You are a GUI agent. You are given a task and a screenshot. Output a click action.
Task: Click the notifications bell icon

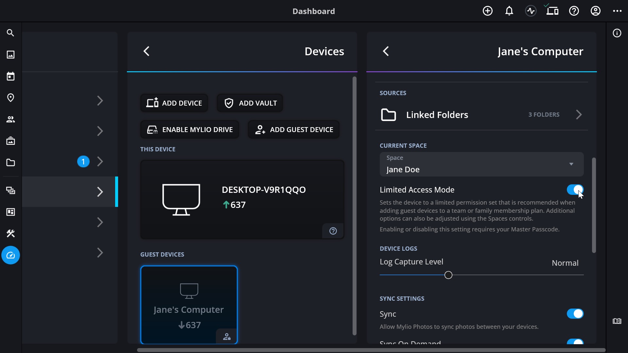coord(509,11)
